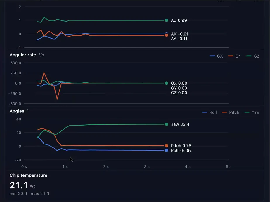Click the 500.0 axis tick label
This screenshot has height=202, width=270.
click(16, 63)
